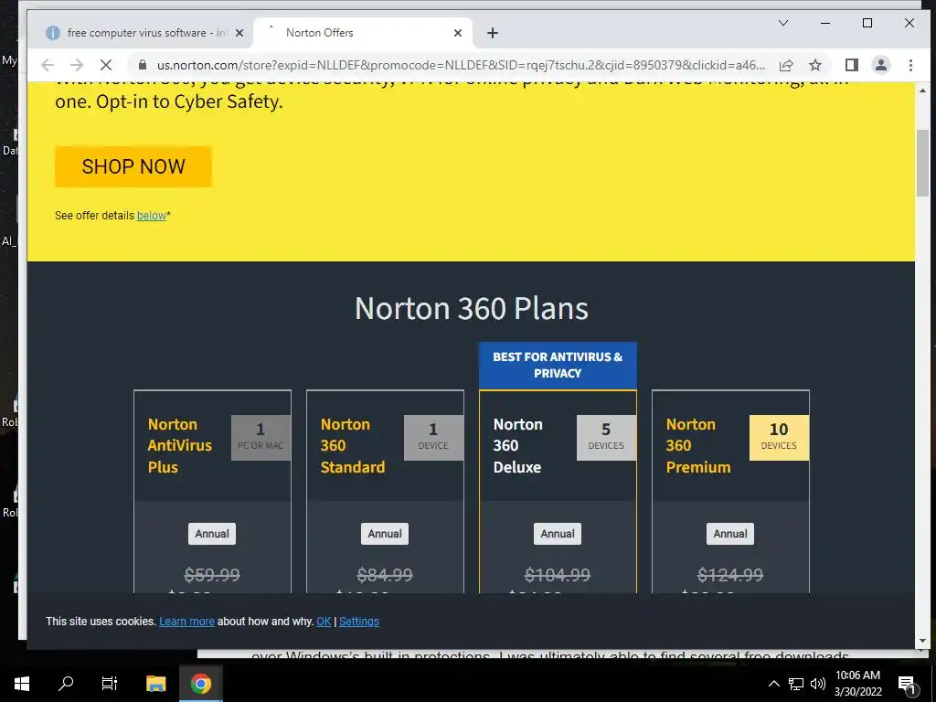Open the network tray icon
This screenshot has height=702, width=936.
(x=796, y=684)
